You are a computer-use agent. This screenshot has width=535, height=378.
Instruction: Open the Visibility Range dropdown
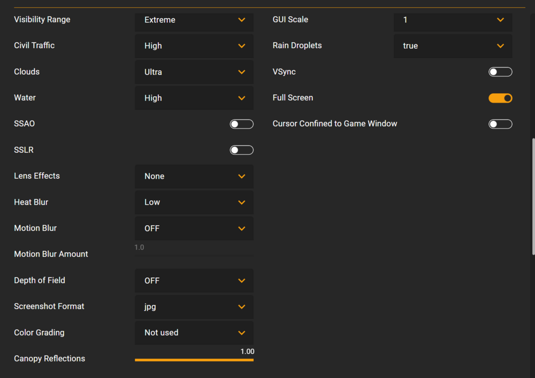click(x=194, y=20)
